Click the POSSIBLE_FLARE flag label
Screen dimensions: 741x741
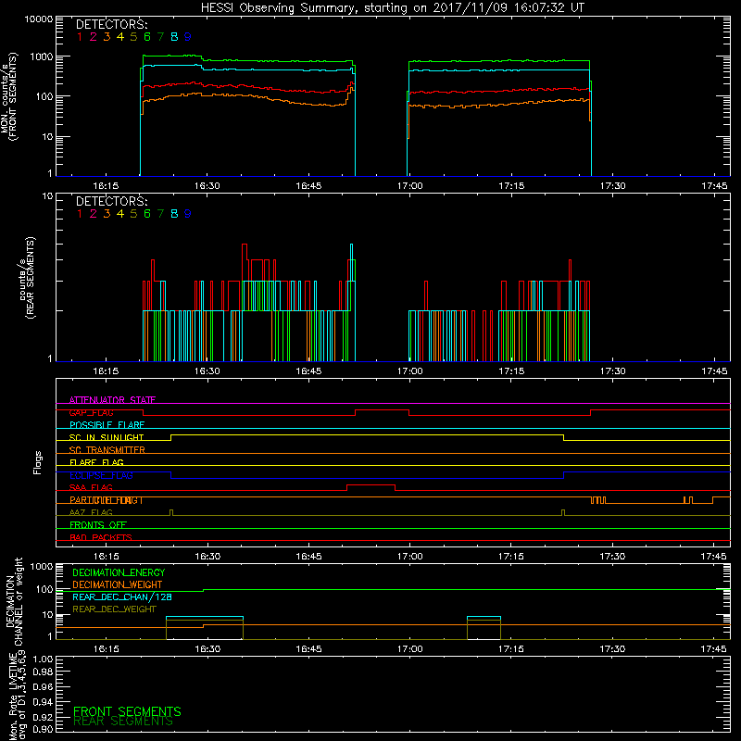click(107, 425)
